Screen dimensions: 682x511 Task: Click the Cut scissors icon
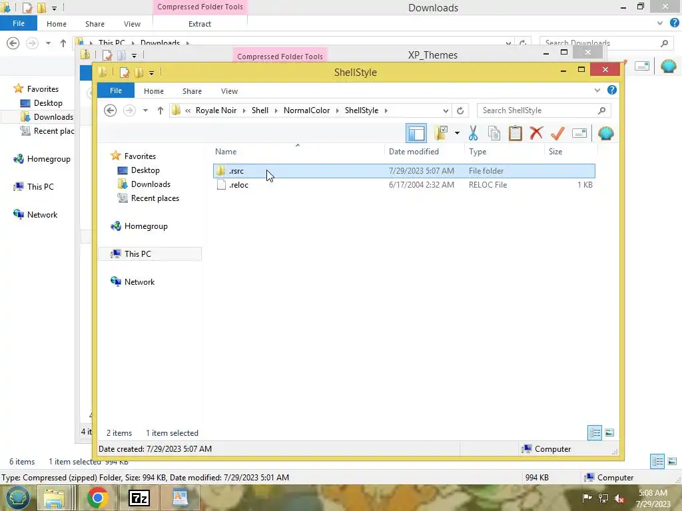tap(474, 133)
